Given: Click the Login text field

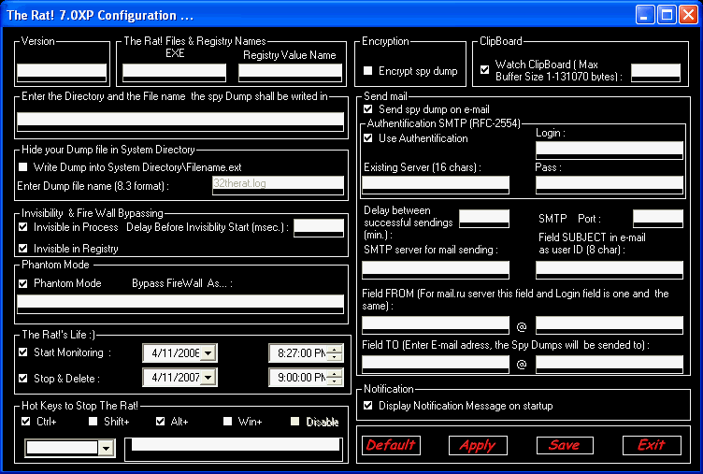Looking at the screenshot, I should coord(609,149).
